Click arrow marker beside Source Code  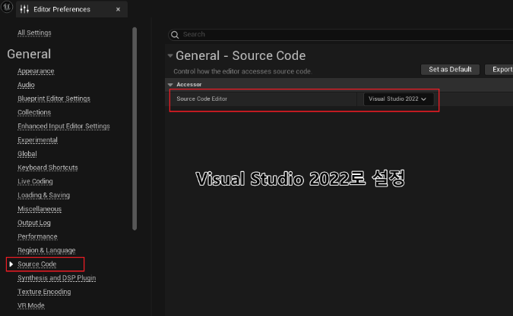pyautogui.click(x=11, y=264)
